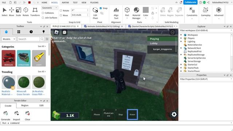Switch to Toolbox Marketplace tab
The height and width of the screenshot is (131, 233).
tap(6, 32)
